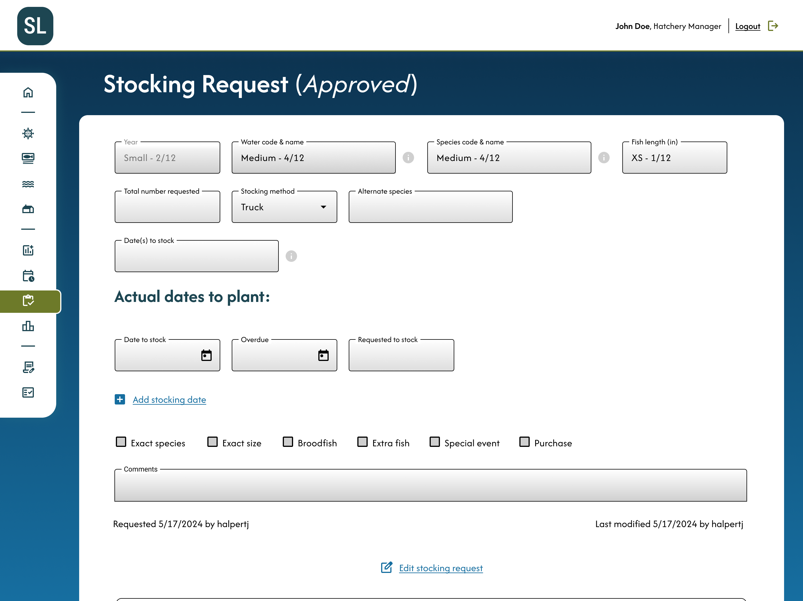Click info icon beside Water code field
The width and height of the screenshot is (803, 601).
[408, 158]
